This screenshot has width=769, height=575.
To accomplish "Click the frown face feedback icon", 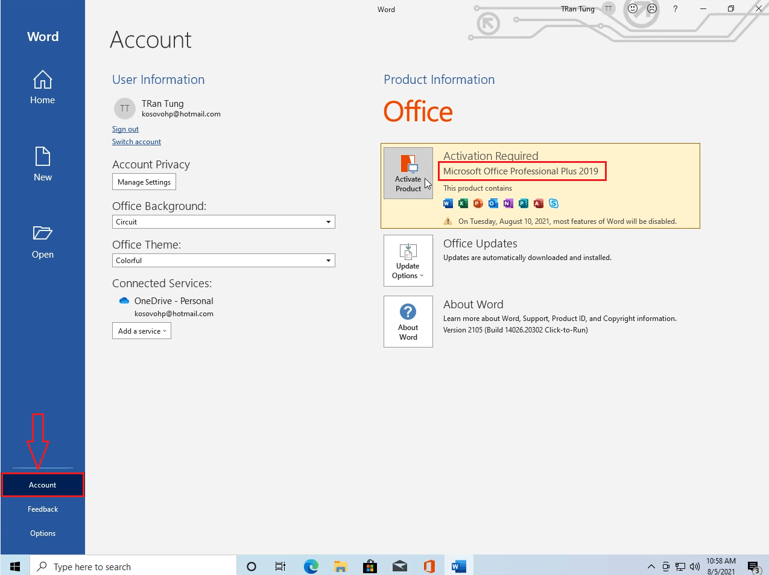I will [652, 8].
